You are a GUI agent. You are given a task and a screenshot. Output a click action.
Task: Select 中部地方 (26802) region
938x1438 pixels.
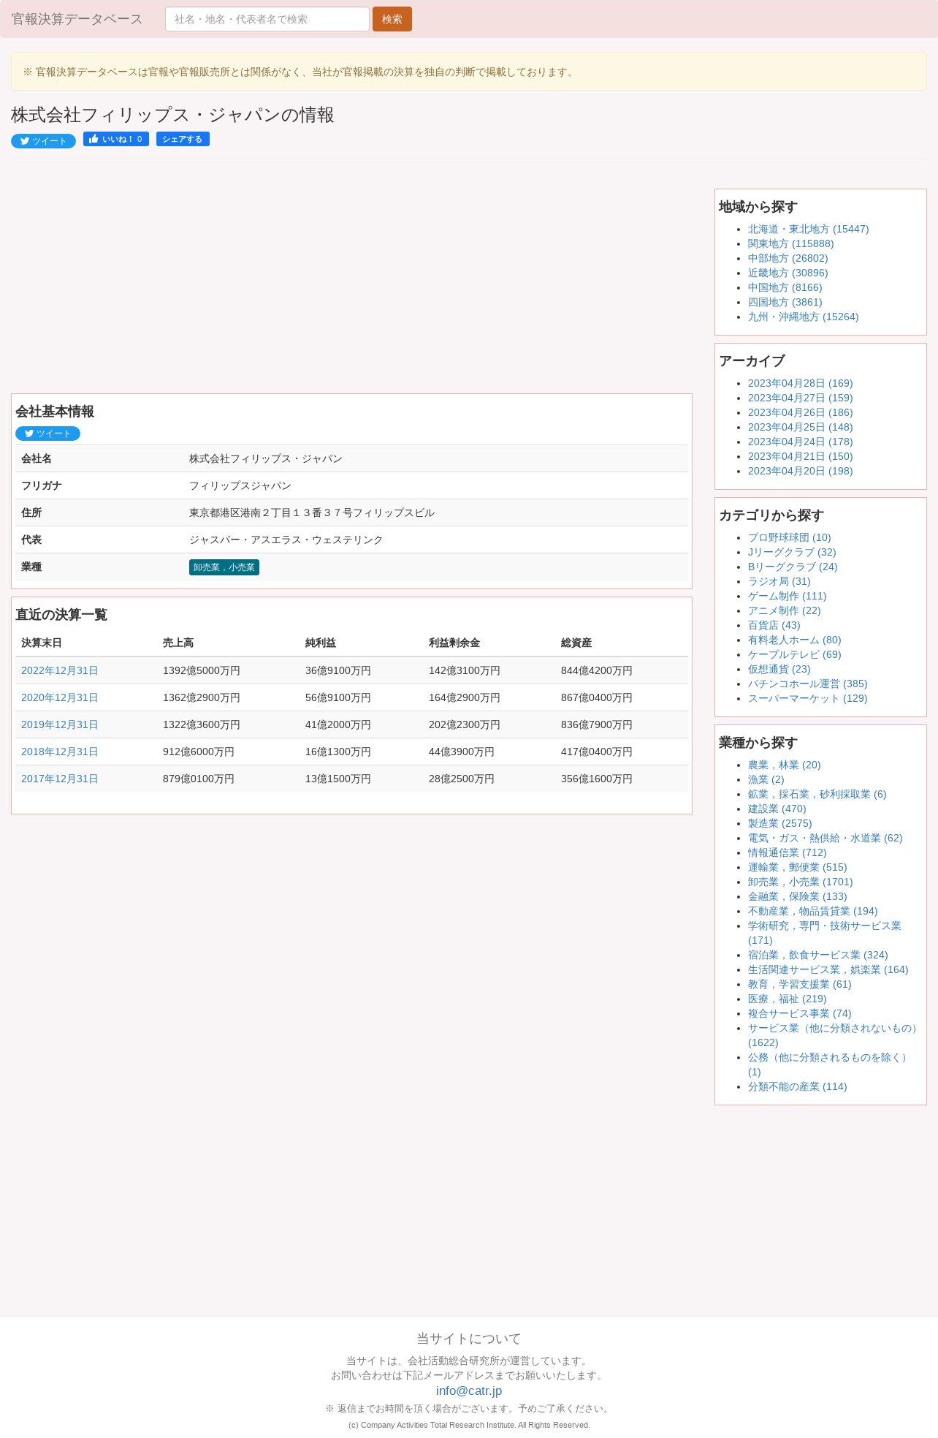point(788,258)
